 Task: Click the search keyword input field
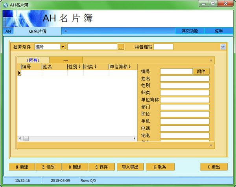coord(92,47)
